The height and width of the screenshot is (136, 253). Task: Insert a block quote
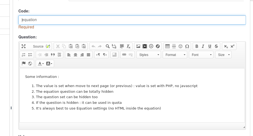[x=53, y=55]
